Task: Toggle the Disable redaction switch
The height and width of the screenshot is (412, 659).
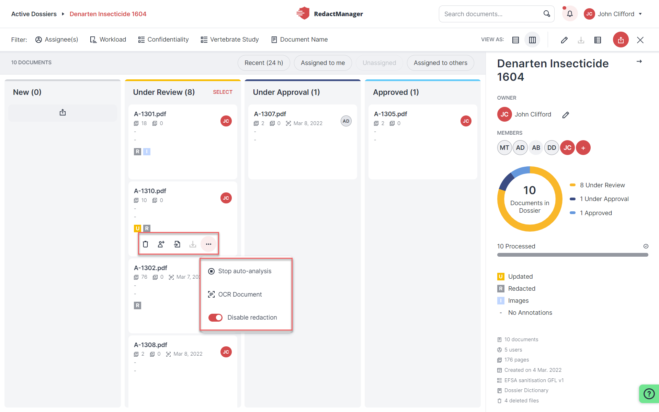Action: [x=215, y=318]
